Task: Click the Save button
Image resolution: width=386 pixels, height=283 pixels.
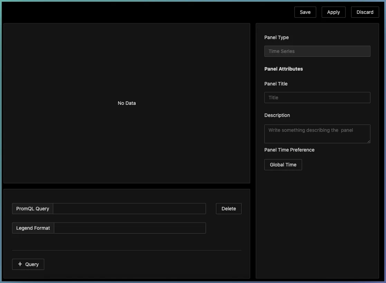Action: tap(305, 12)
